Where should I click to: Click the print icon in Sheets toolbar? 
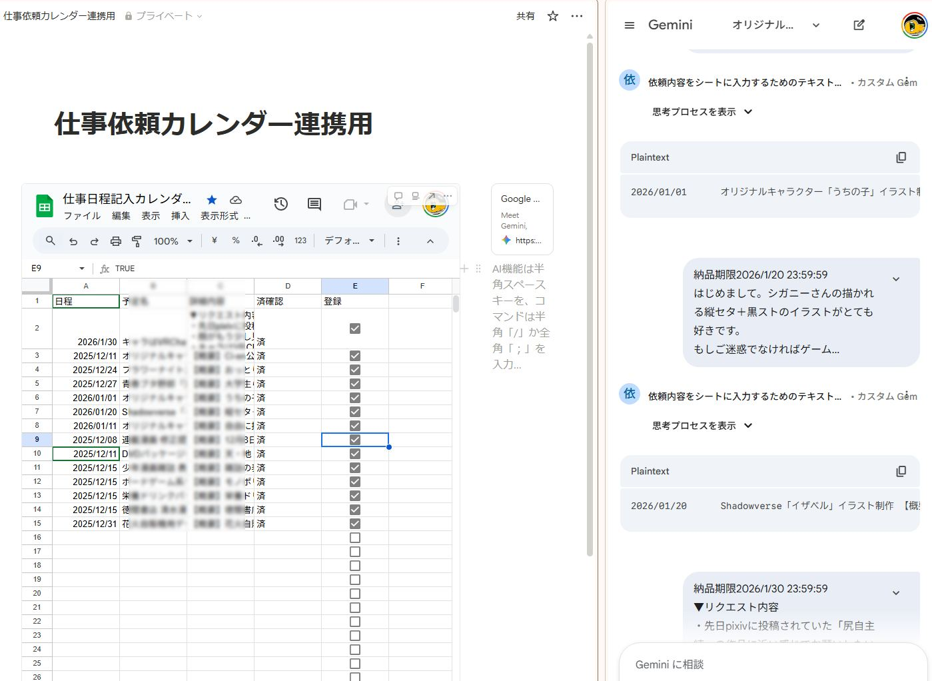(116, 241)
